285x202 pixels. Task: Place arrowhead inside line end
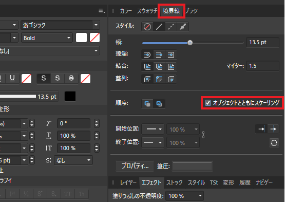coord(261,129)
